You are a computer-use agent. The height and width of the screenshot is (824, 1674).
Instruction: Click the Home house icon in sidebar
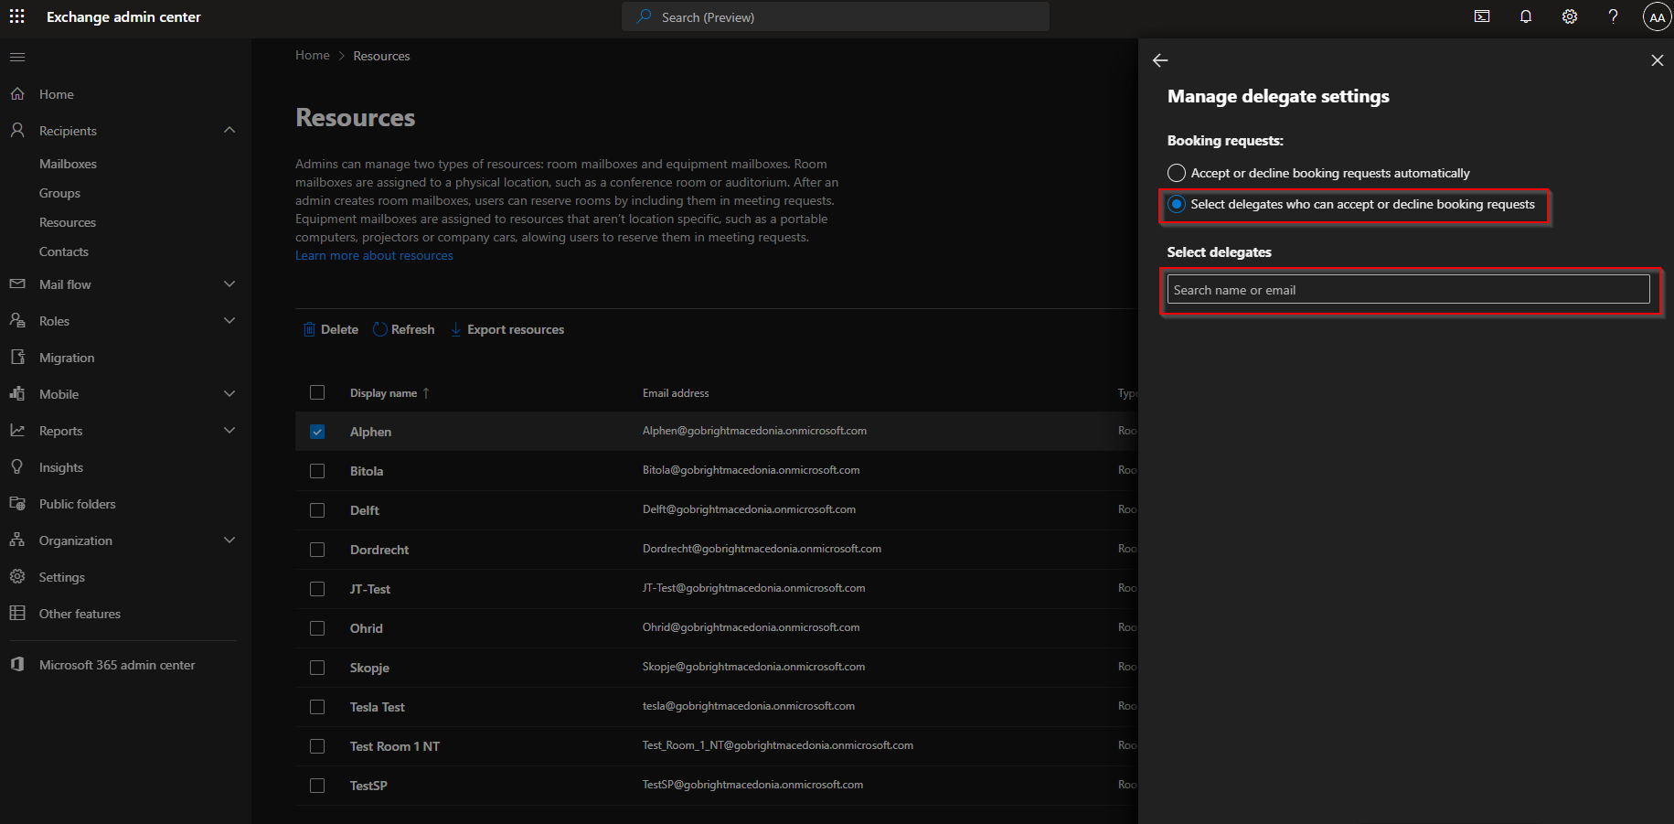[x=17, y=94]
